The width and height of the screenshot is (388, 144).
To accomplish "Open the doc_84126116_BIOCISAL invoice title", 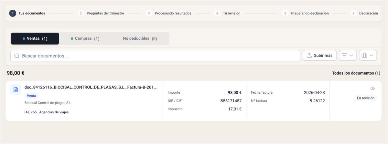I will click(x=91, y=87).
